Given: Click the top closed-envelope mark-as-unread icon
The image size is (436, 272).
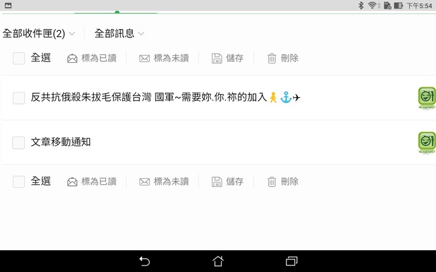Looking at the screenshot, I should coord(145,59).
